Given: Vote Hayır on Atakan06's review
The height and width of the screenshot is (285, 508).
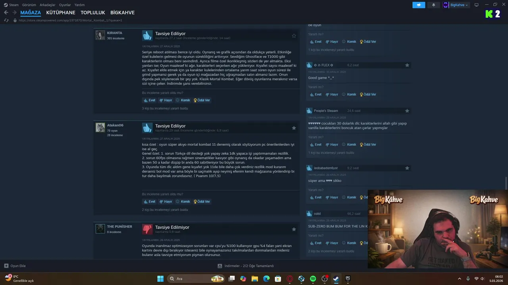Looking at the screenshot, I should click(x=165, y=201).
